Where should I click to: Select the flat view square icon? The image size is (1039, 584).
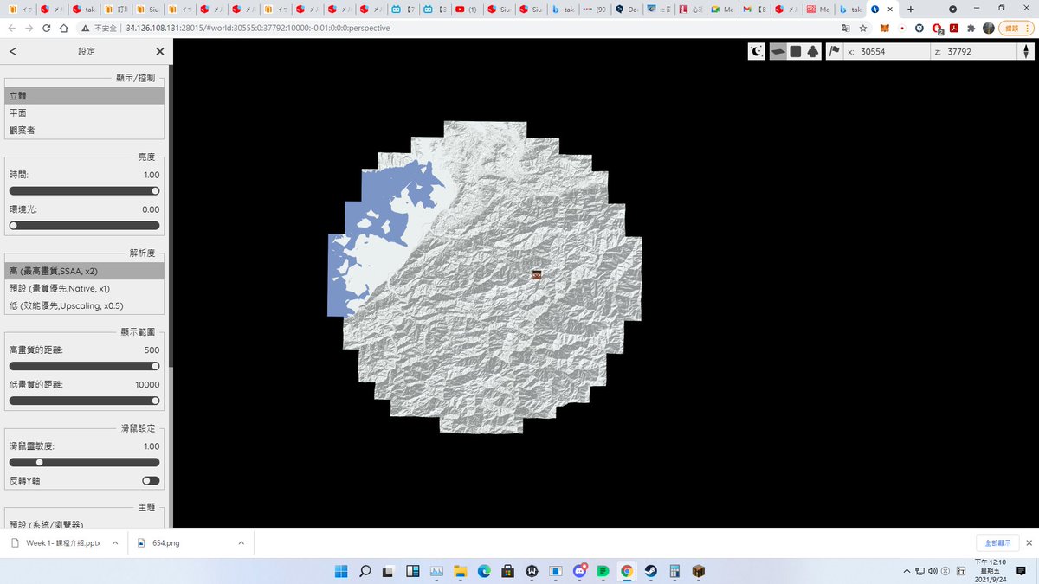(795, 51)
